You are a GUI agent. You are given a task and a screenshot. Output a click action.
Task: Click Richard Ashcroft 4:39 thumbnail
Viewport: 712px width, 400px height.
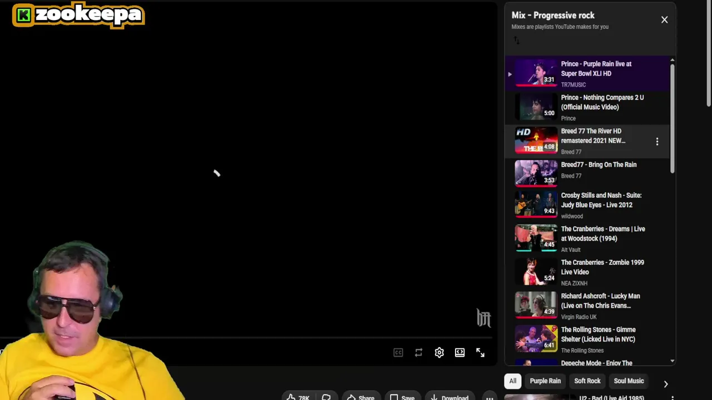[536, 305]
